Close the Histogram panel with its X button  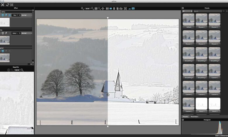[x=183, y=120]
